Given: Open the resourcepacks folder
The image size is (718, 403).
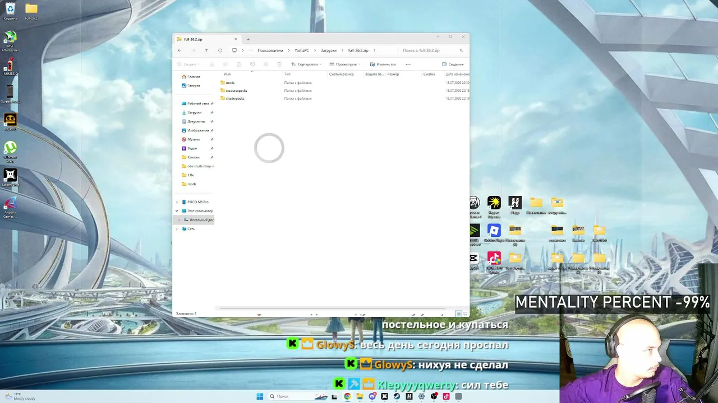Looking at the screenshot, I should 234,91.
